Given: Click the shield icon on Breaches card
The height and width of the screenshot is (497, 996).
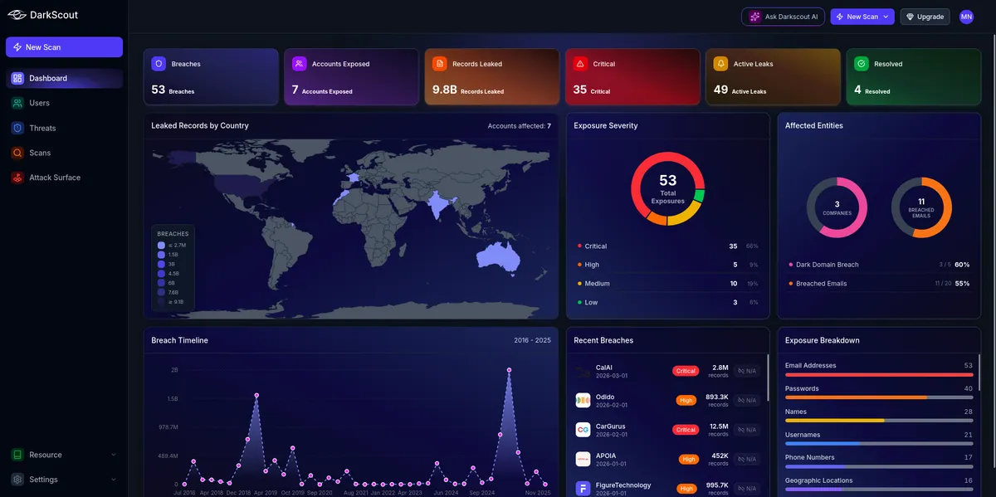Looking at the screenshot, I should coord(159,64).
